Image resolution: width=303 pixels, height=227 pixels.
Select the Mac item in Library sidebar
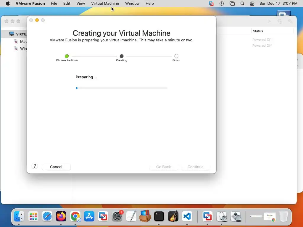point(23,41)
